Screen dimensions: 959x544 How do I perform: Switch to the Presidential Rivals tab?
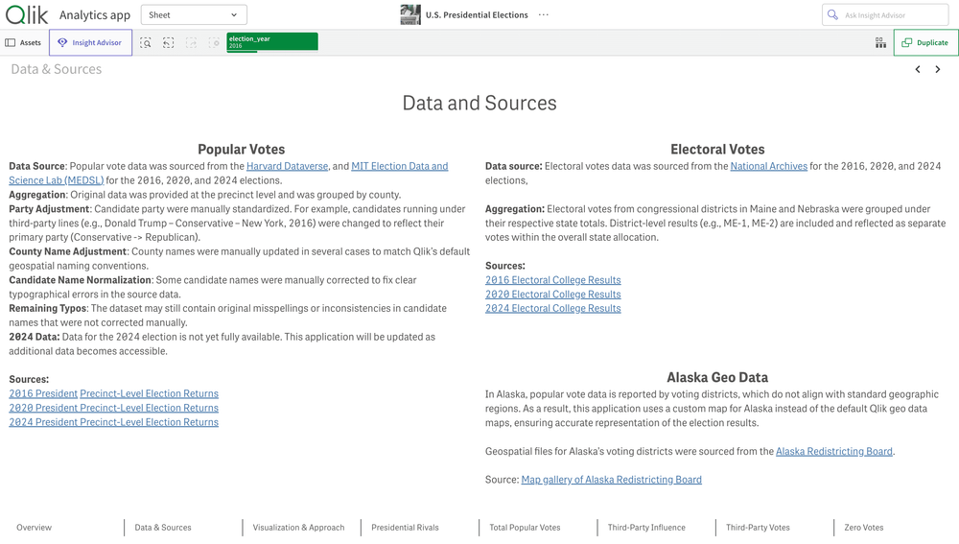pos(405,528)
